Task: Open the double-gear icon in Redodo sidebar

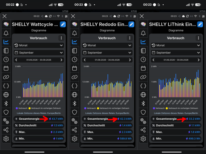Action: 74,121
